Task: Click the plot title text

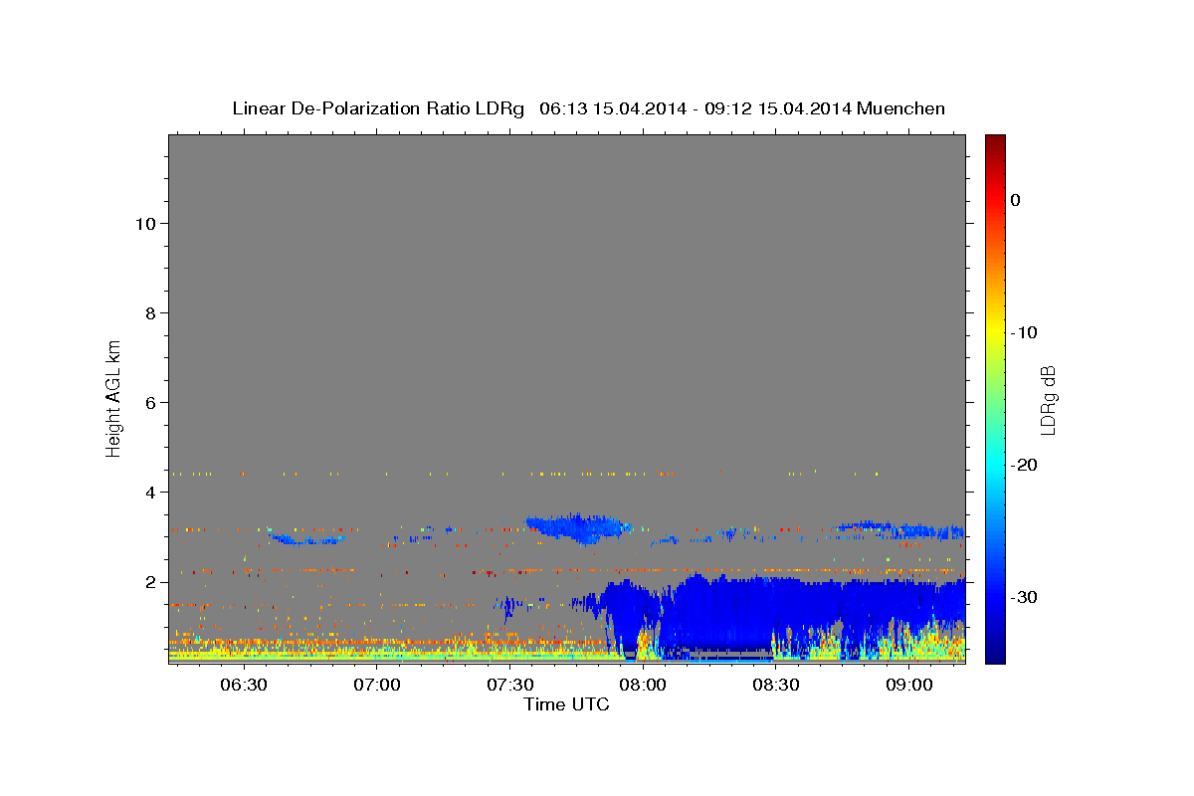Action: 588,108
